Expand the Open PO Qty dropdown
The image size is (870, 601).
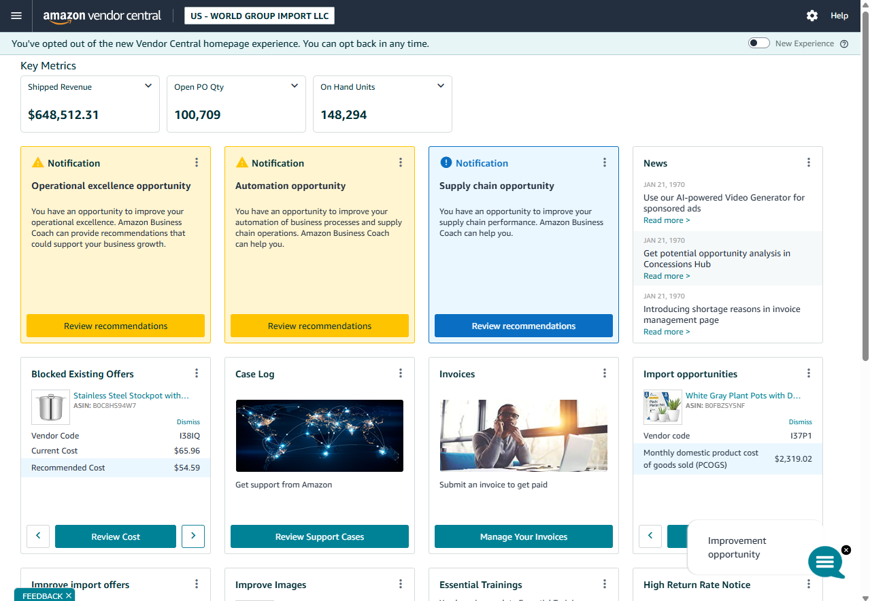(295, 86)
